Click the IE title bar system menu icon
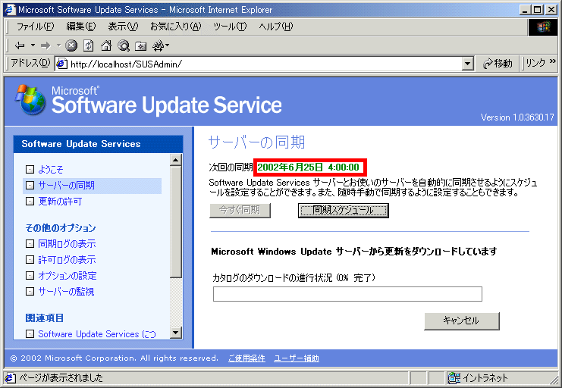Viewport: 562px width, 388px height. (10, 10)
